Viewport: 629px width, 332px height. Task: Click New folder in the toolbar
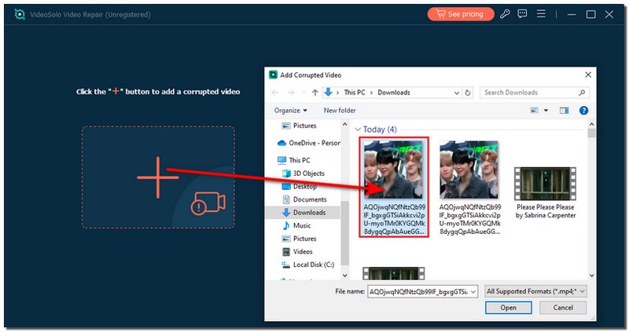coord(340,111)
